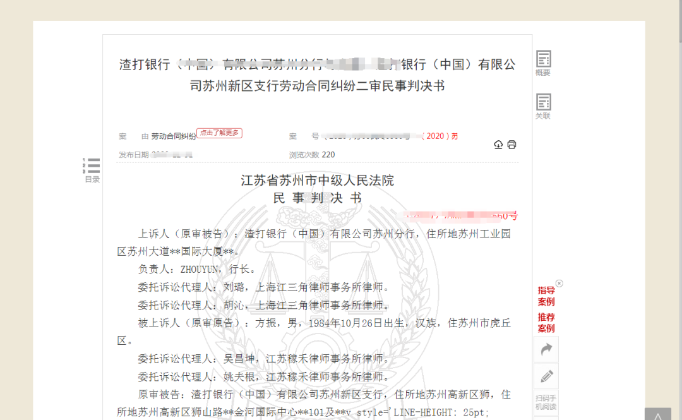Print the document using the printer icon
The height and width of the screenshot is (420, 682).
point(512,145)
